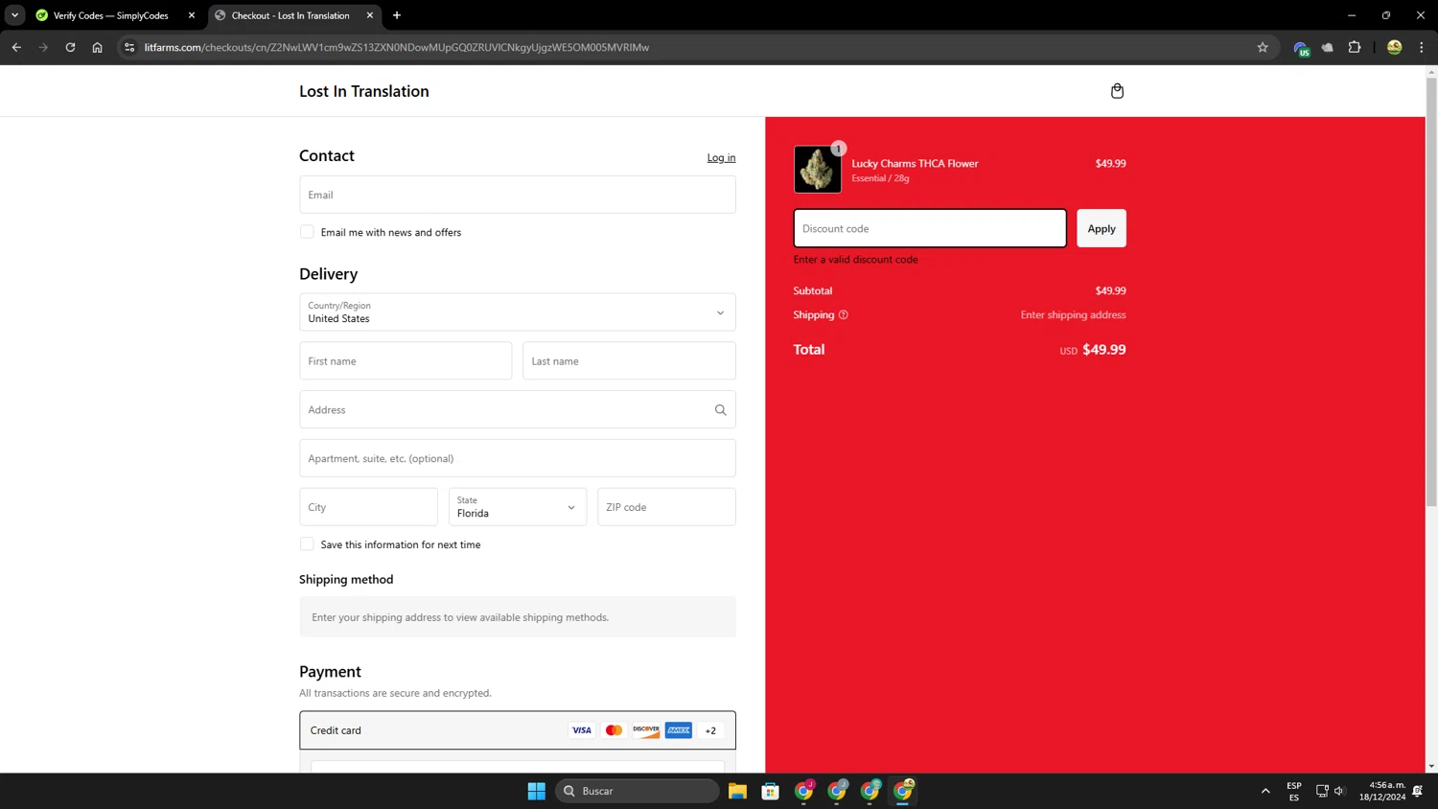
Task: Click the address search magnifier icon
Action: point(720,410)
